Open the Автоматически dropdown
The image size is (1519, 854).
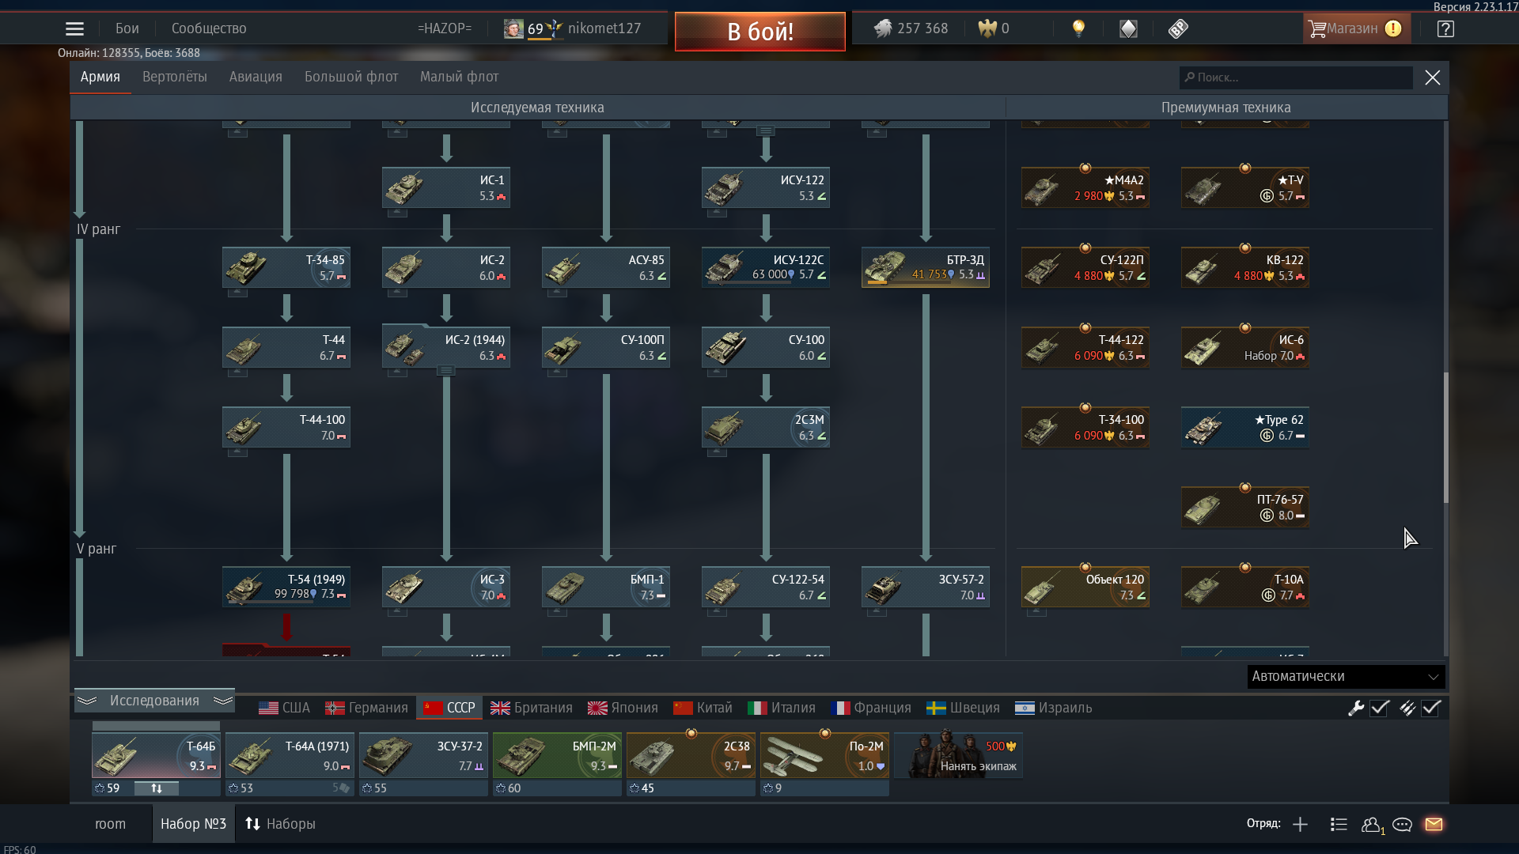(1346, 676)
